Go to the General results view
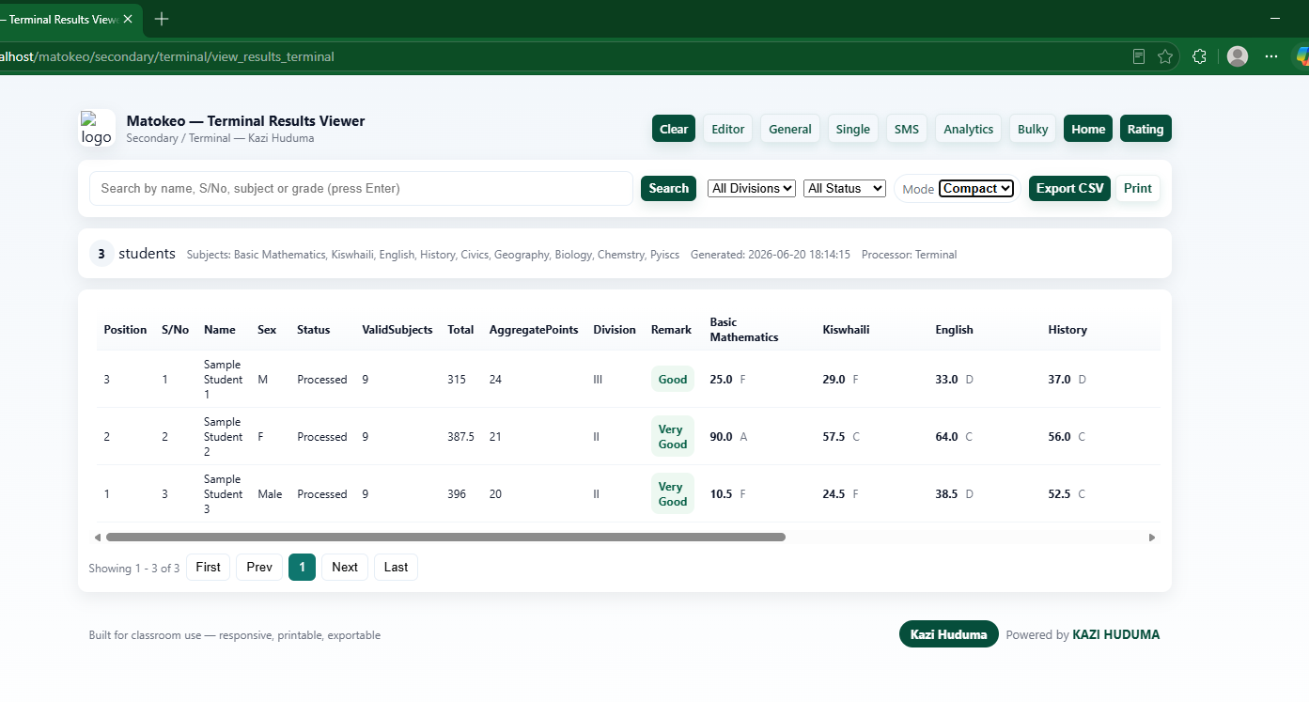The width and height of the screenshot is (1309, 702). coord(790,129)
